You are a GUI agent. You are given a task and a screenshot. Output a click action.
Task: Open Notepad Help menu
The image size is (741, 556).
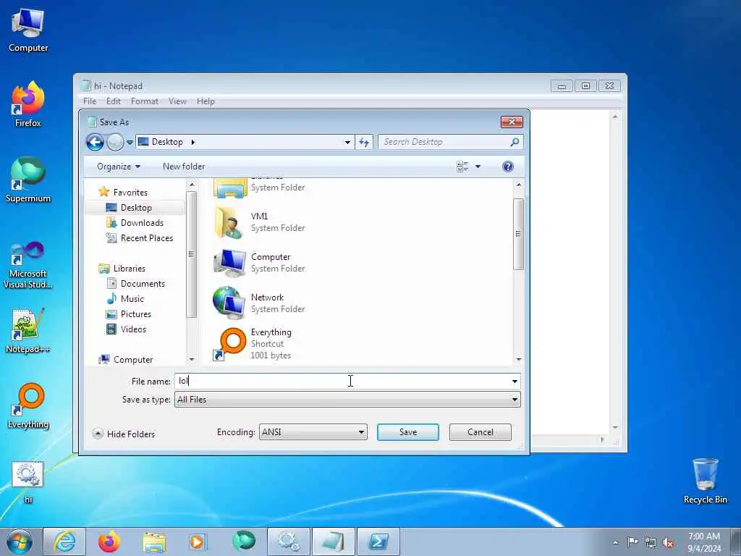tap(206, 101)
